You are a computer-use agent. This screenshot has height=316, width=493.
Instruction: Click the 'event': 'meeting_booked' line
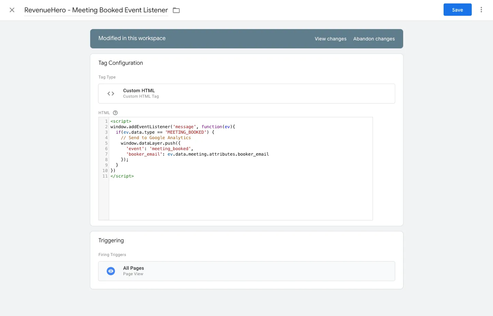[160, 149]
